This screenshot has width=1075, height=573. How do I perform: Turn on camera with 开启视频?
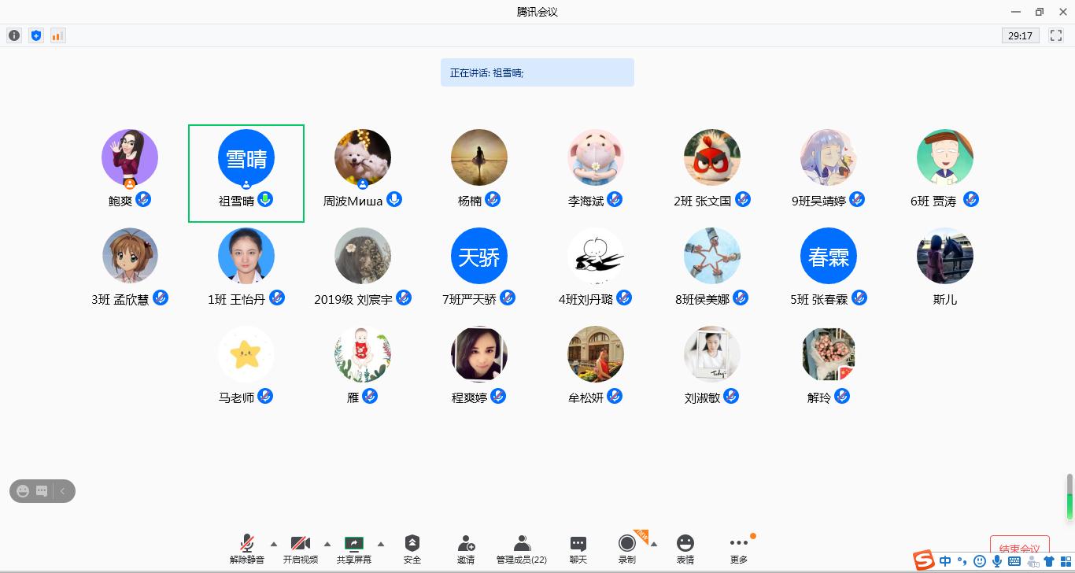coord(301,549)
